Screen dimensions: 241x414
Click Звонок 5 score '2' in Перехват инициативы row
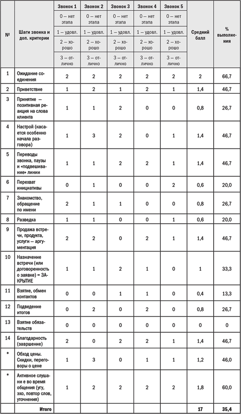click(174, 185)
